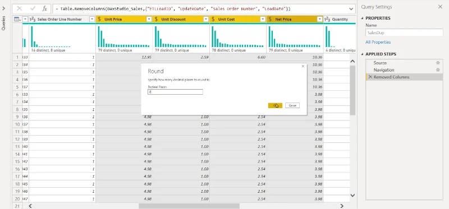Click Unit Discount cell 2.59 in row 1

[x=181, y=57]
